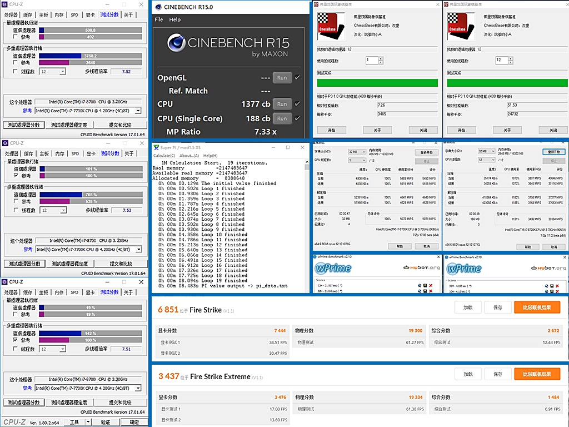This screenshot has width=569, height=427.
Task: Open the Calculate(C) menu in Super PI
Action: (x=164, y=156)
